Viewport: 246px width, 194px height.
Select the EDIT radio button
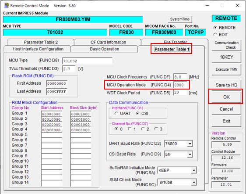click(x=215, y=35)
